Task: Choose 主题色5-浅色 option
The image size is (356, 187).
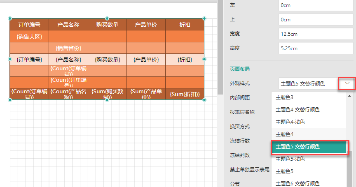Action: [309, 159]
